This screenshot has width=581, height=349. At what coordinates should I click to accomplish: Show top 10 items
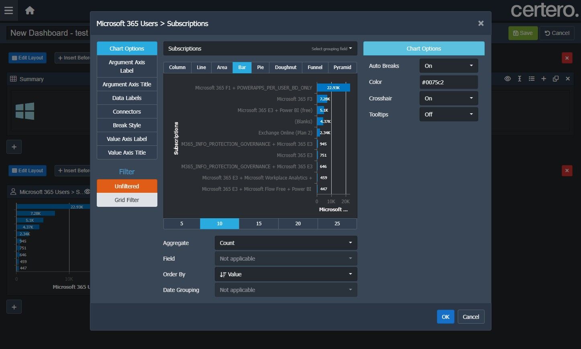point(220,224)
